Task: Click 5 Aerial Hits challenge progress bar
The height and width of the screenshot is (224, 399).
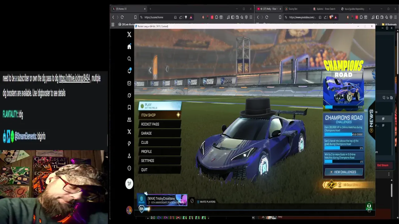Action: (x=344, y=148)
